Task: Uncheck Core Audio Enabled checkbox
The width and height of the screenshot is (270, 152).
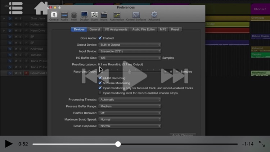Action: tap(100, 38)
